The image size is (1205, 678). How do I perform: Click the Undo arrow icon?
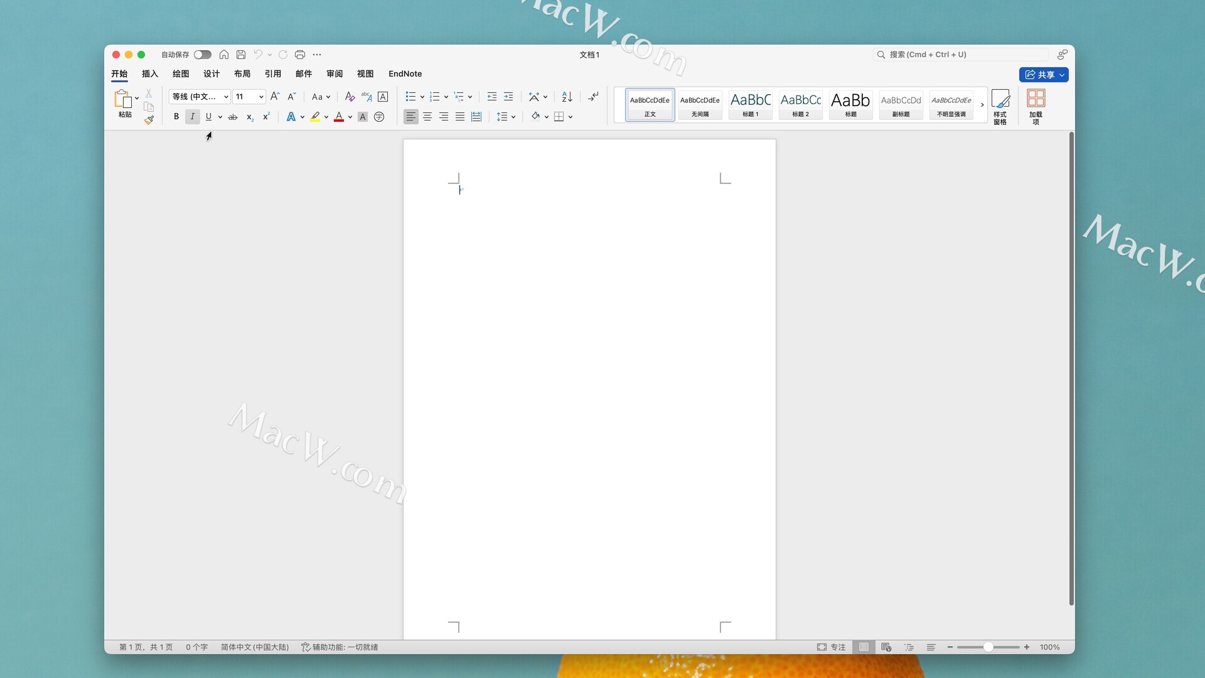coord(257,55)
